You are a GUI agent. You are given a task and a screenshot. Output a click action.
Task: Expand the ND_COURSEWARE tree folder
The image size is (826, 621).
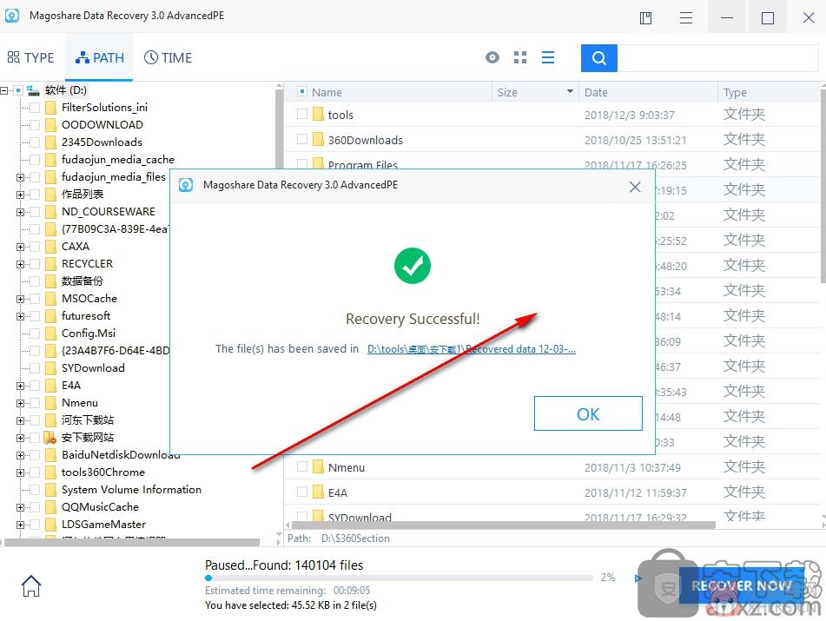pyautogui.click(x=20, y=212)
